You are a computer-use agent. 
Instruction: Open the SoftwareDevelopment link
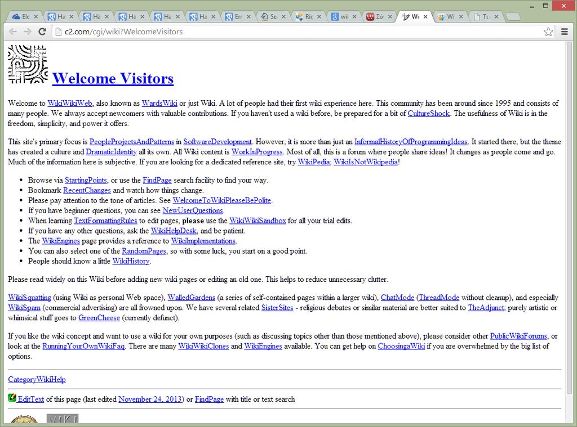point(218,142)
